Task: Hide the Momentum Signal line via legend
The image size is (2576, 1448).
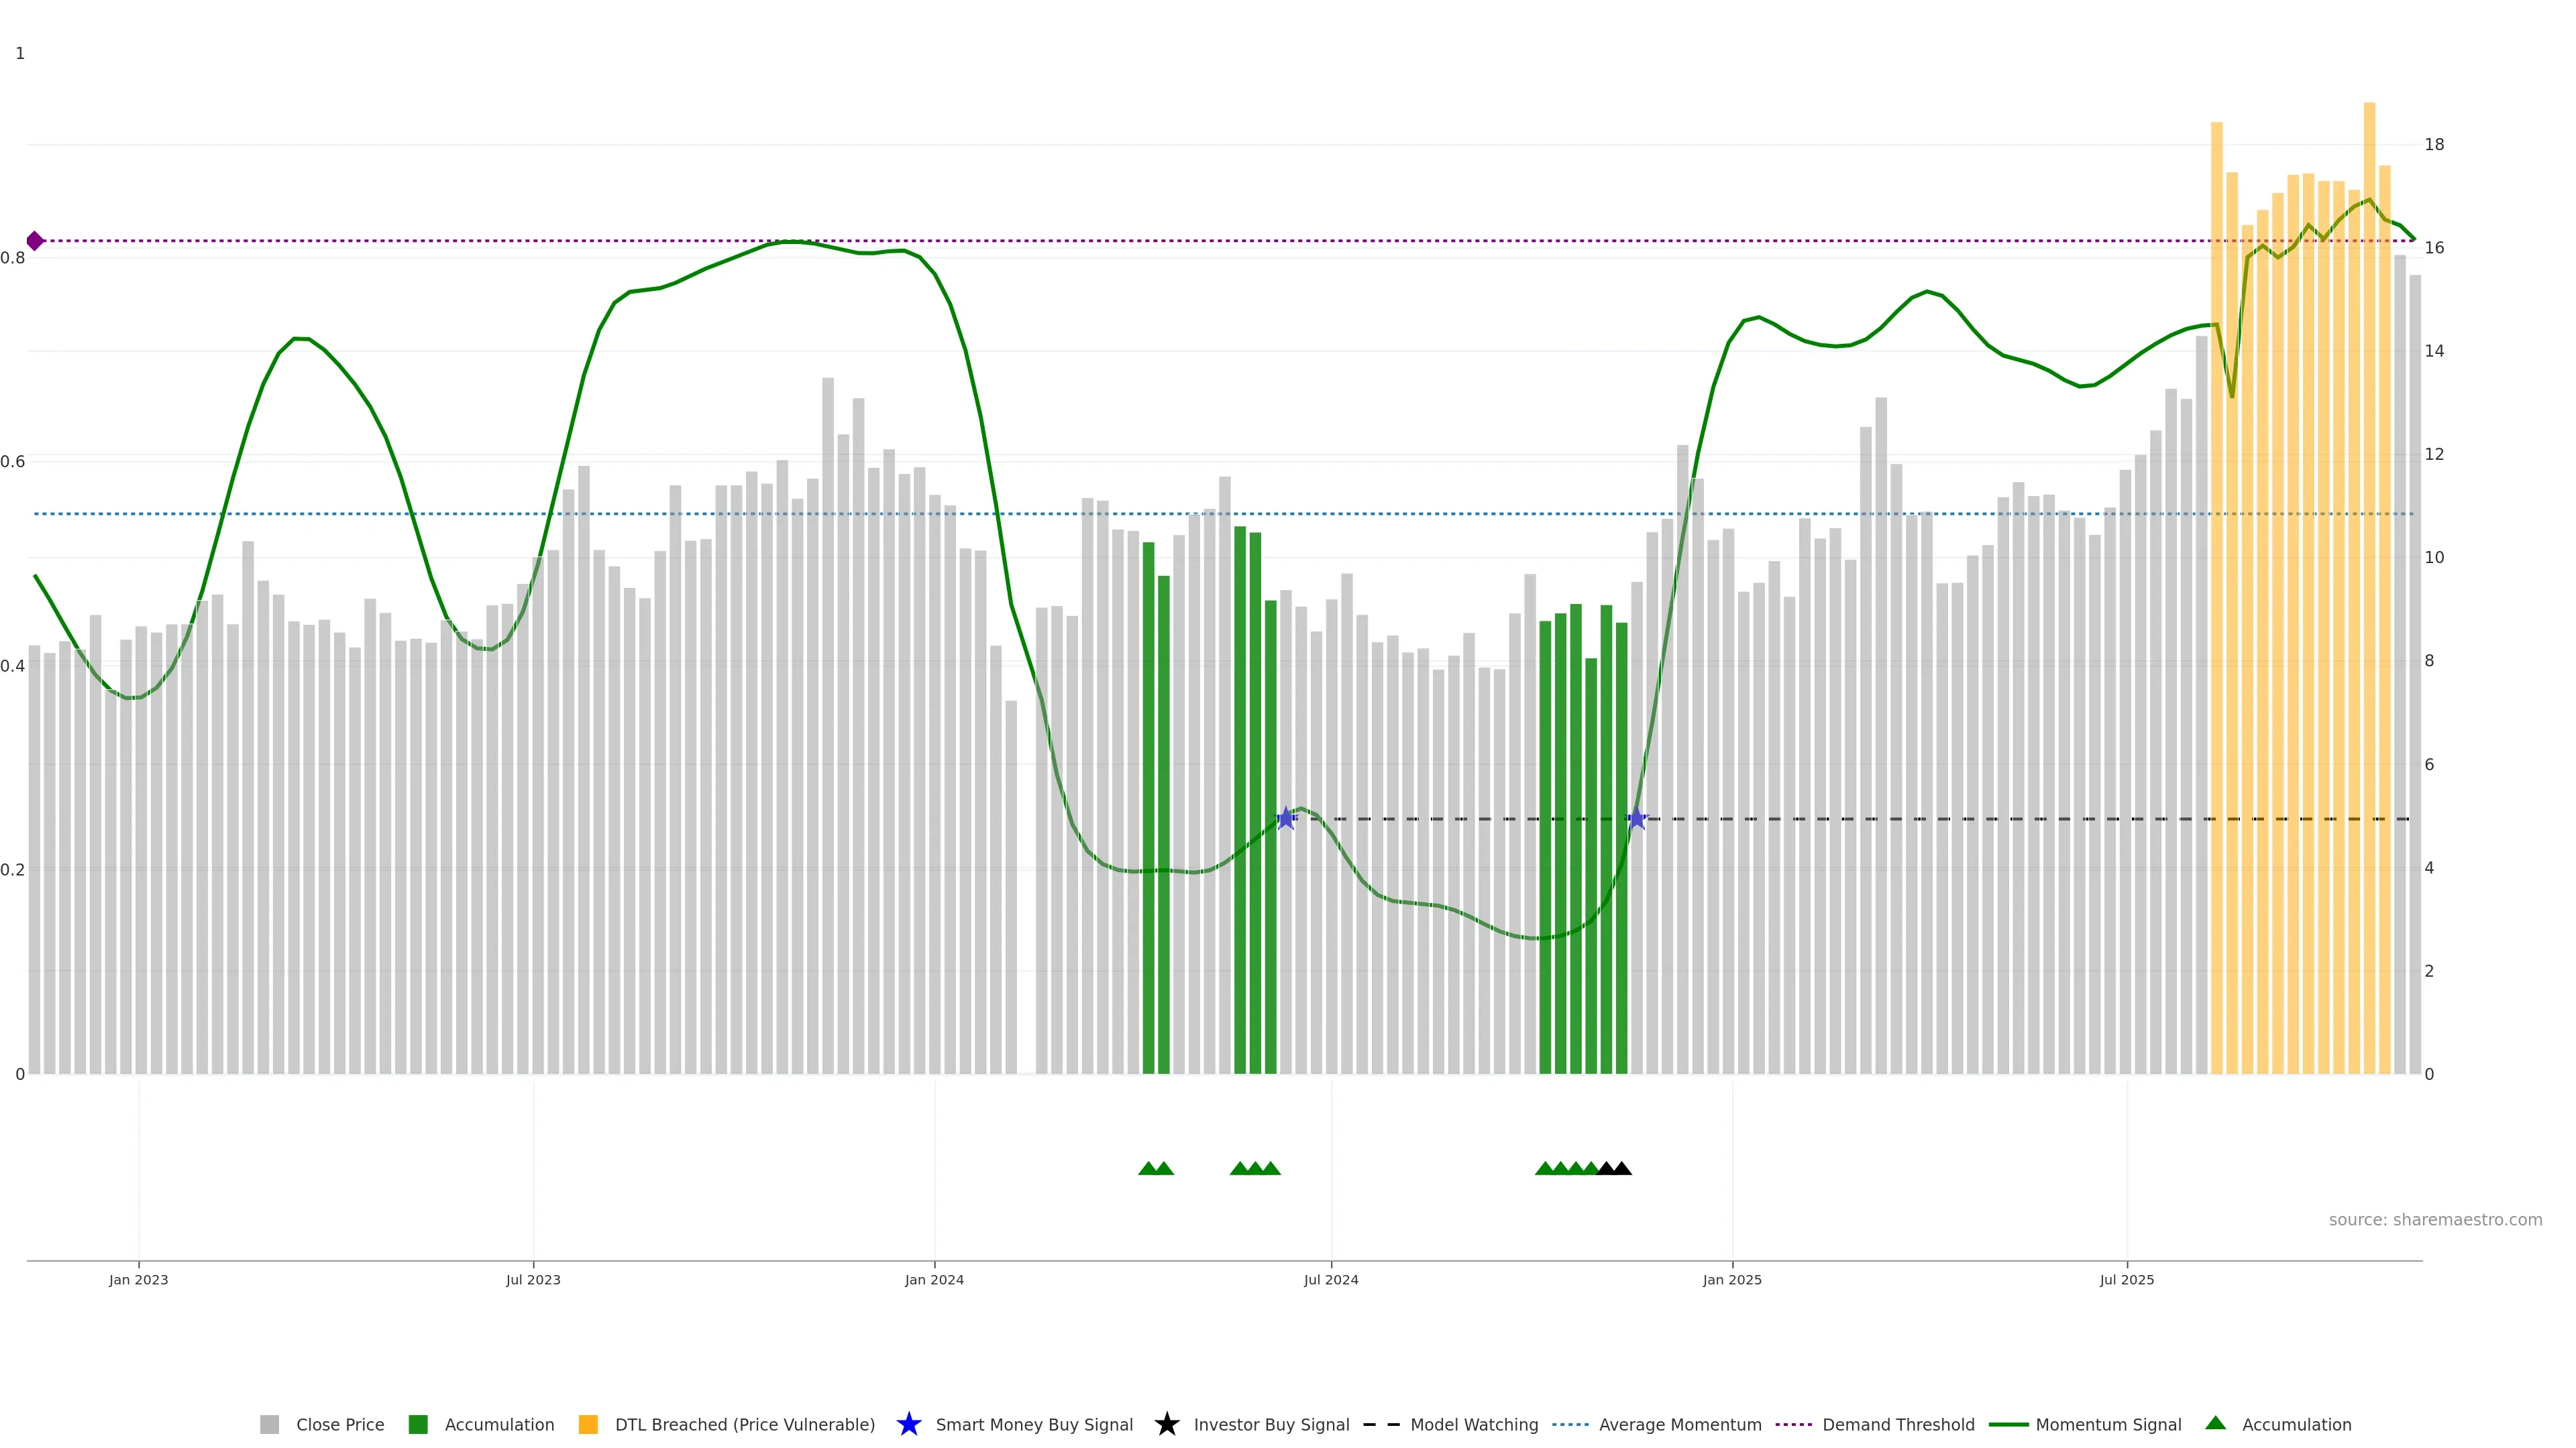Action: pyautogui.click(x=2108, y=1424)
